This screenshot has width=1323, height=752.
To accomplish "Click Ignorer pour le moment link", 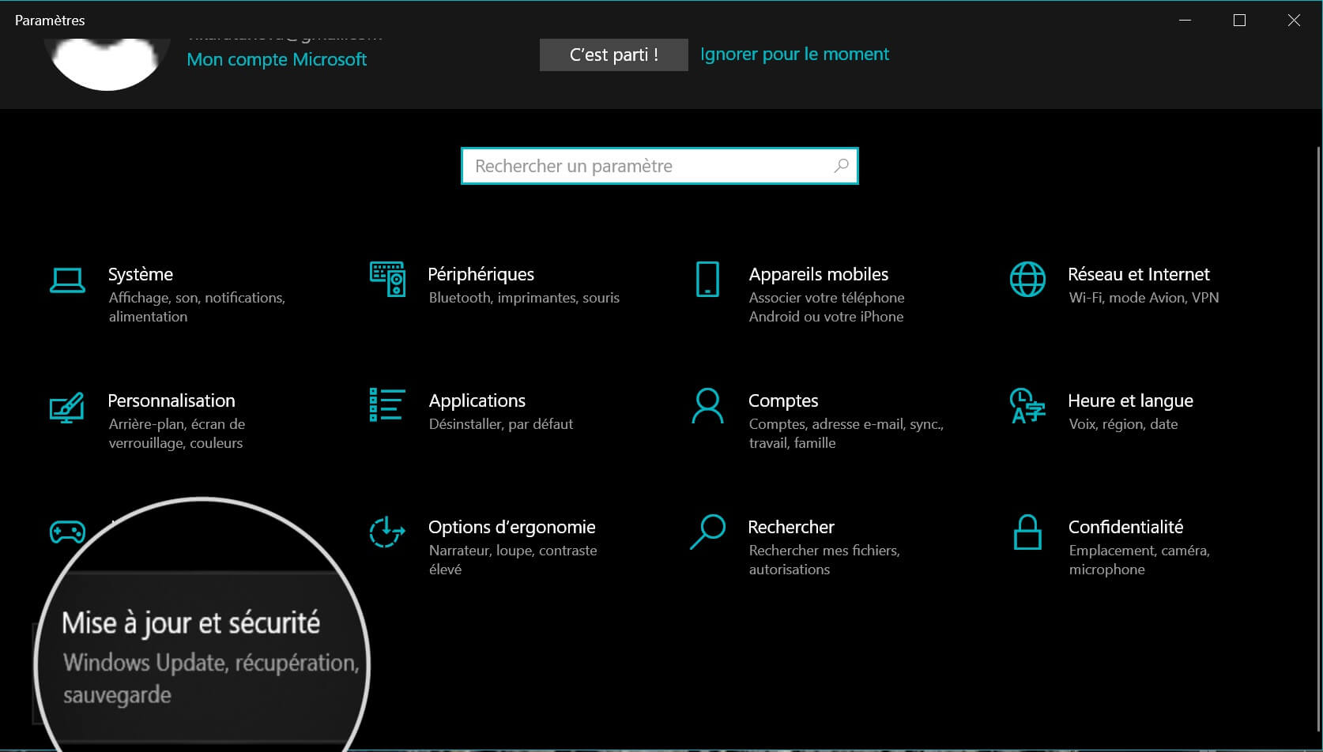I will (x=794, y=54).
